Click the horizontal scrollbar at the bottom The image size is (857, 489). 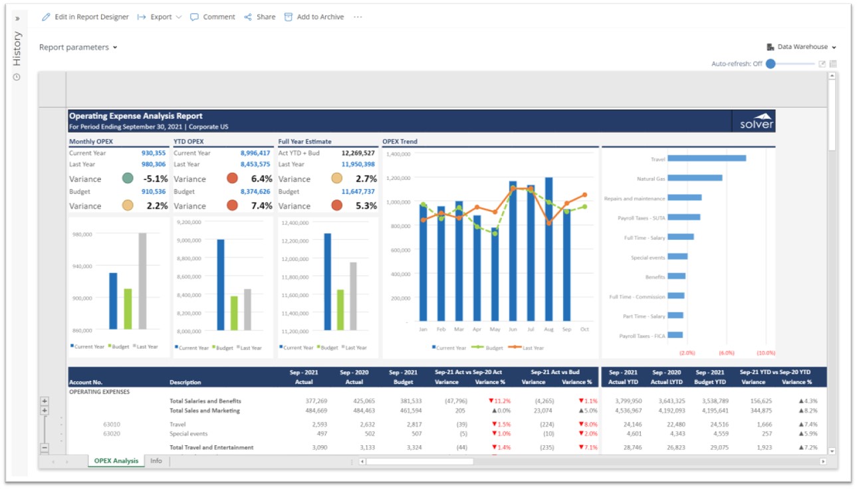coord(419,461)
